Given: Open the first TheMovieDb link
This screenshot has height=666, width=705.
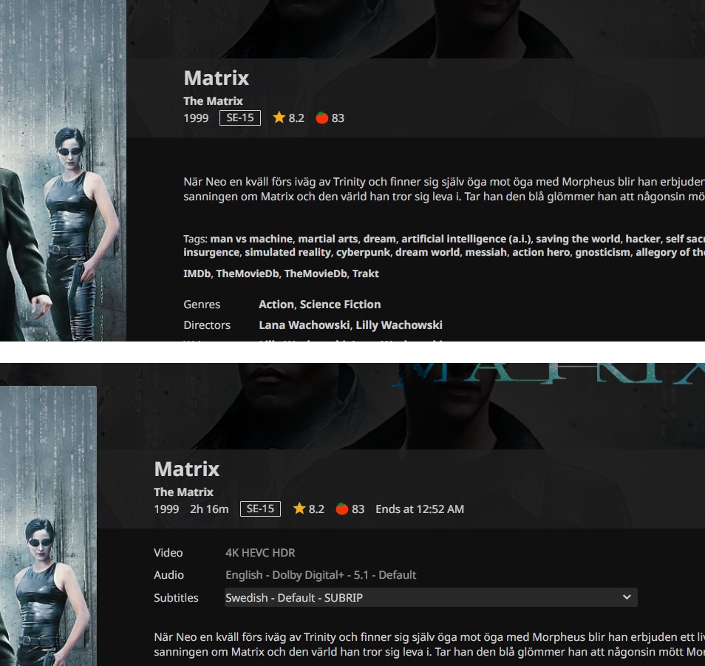Looking at the screenshot, I should 248,273.
